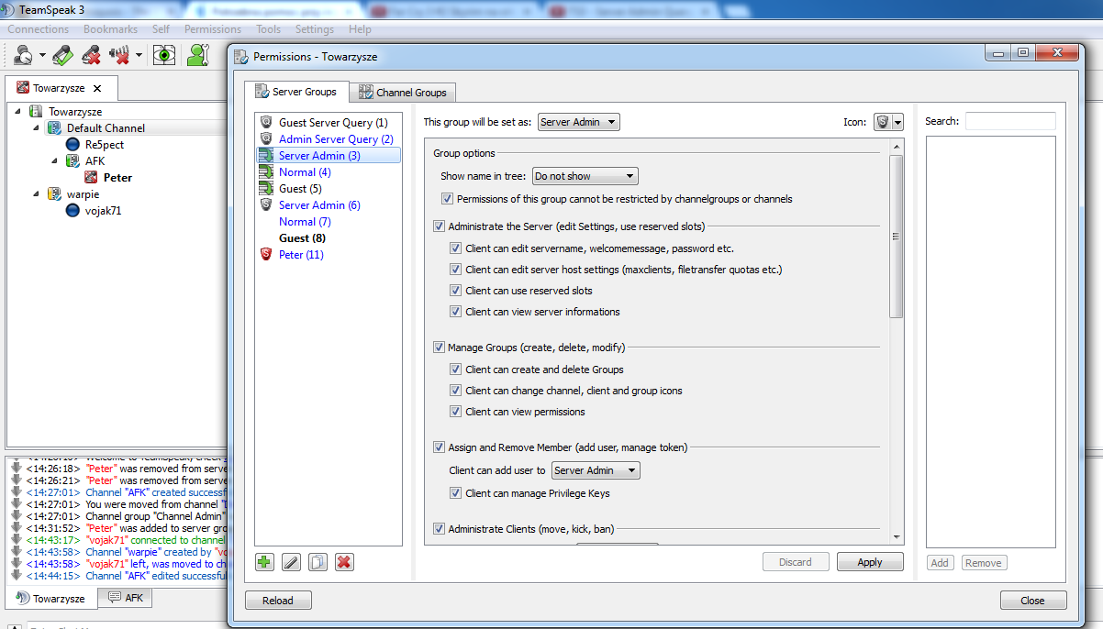Image resolution: width=1103 pixels, height=629 pixels.
Task: Click the shield icon beside Server Admin (6)
Action: pos(266,205)
